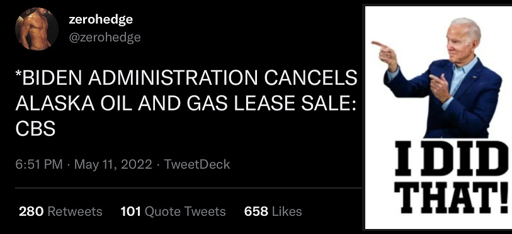Open the TweetDeck source link
This screenshot has width=512, height=234.
(197, 164)
